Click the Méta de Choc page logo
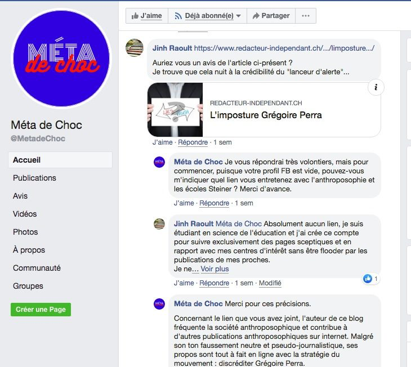 pos(61,58)
